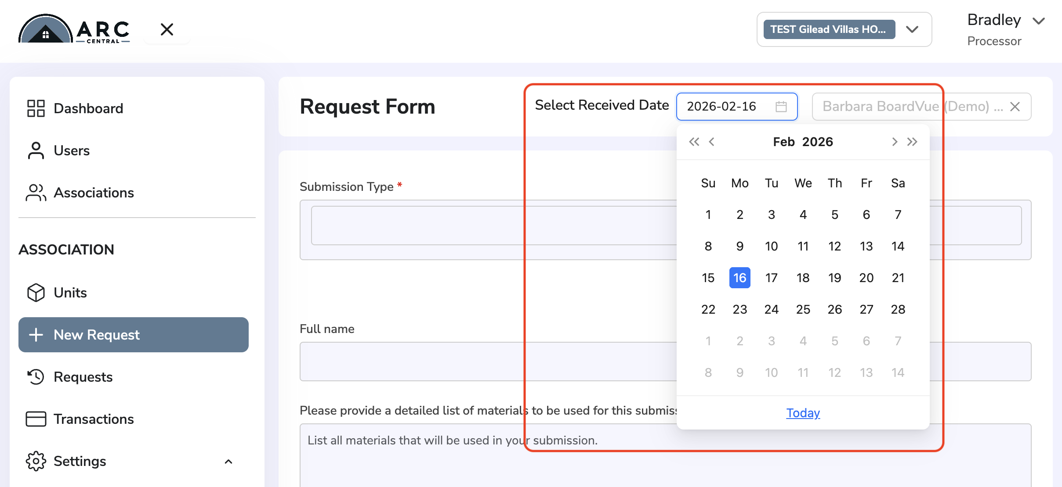Jump to previous year in calendar
The image size is (1062, 487).
pyautogui.click(x=694, y=142)
